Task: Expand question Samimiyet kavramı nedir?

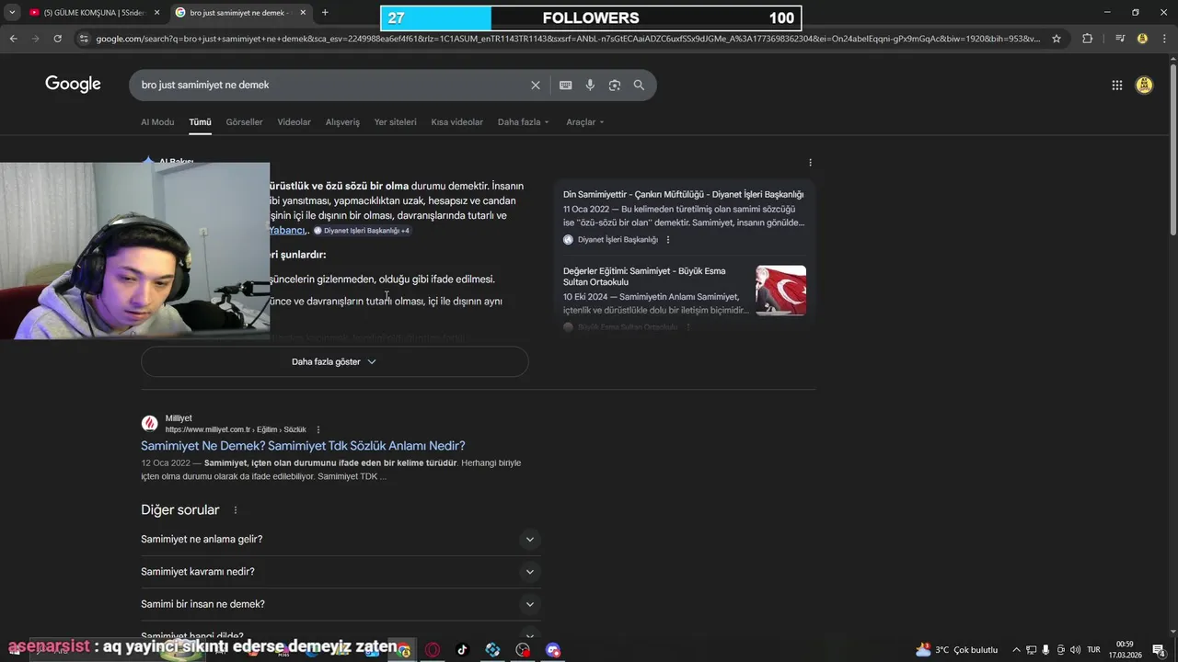Action: [x=339, y=572]
